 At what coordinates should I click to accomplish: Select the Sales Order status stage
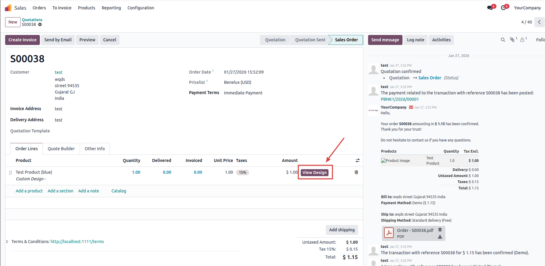click(x=346, y=40)
